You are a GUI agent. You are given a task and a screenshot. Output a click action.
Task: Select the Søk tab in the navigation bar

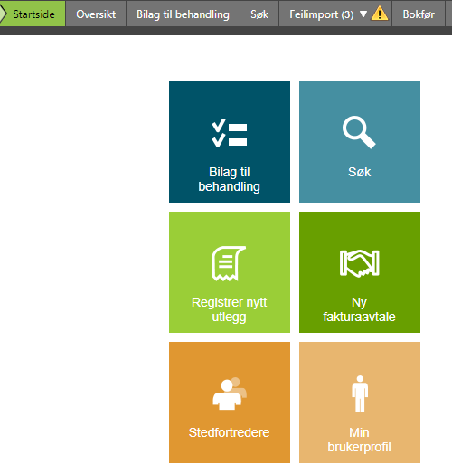(259, 14)
